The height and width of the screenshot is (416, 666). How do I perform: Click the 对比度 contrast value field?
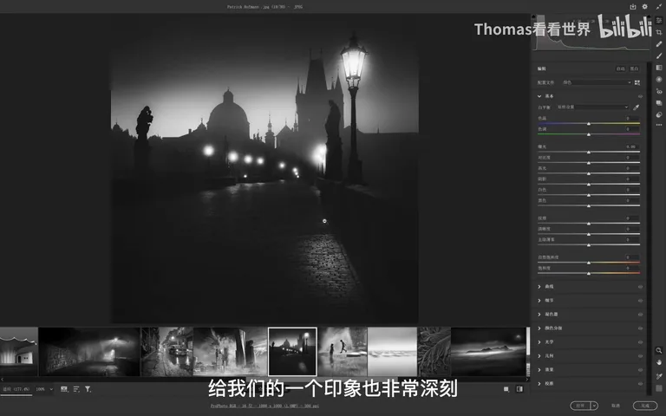tap(631, 158)
